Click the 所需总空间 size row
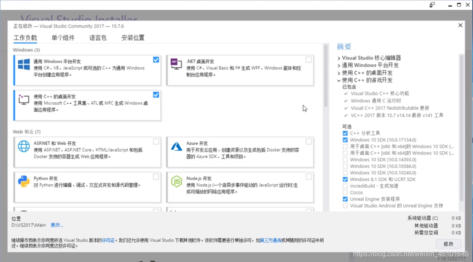Viewport: 473px width, 262px height. [x=437, y=233]
